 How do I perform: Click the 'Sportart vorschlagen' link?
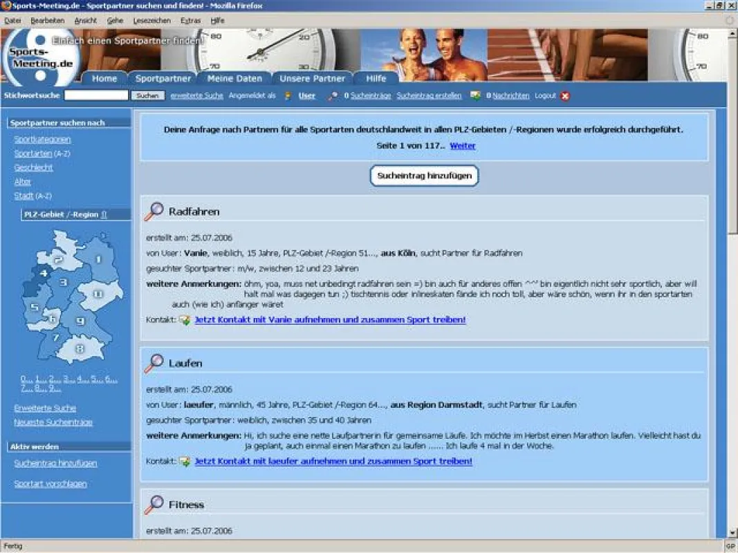click(50, 484)
